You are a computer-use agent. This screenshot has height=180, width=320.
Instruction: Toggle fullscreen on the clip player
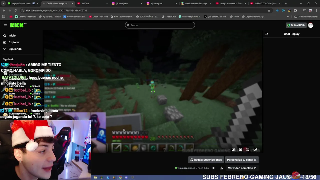(x=248, y=149)
